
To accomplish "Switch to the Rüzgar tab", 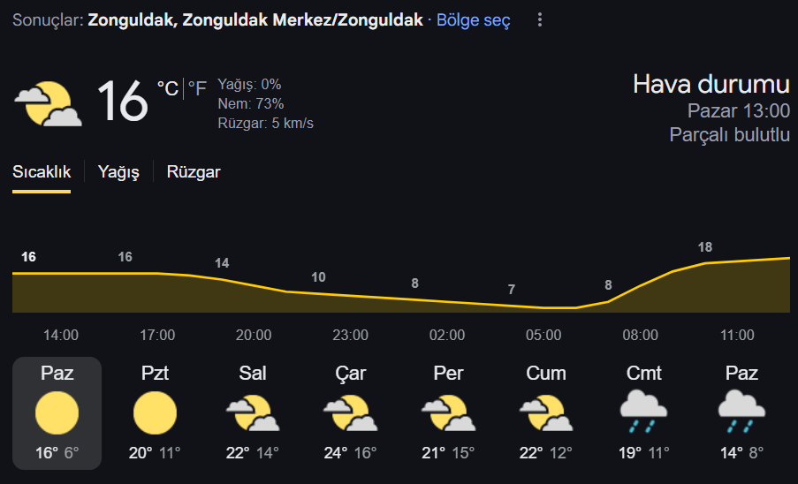I will (x=194, y=172).
